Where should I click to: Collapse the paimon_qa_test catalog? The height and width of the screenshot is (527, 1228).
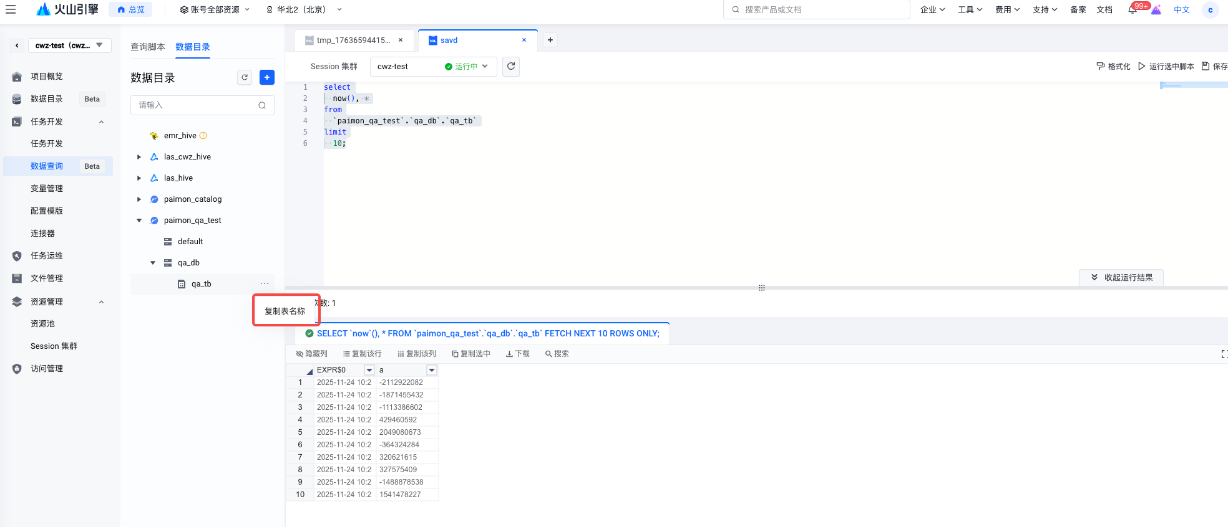139,221
